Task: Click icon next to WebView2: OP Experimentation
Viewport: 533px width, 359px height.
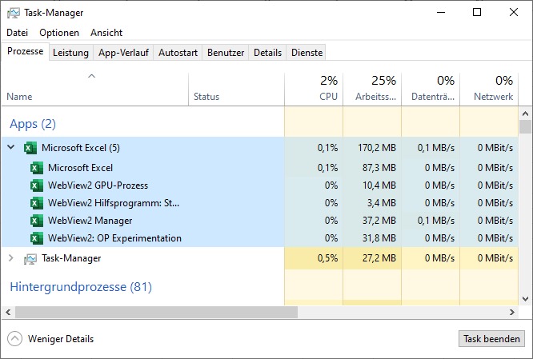Action: tap(37, 238)
